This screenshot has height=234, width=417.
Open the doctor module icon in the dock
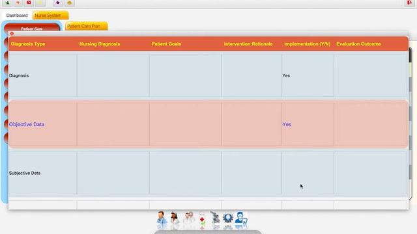pos(162,218)
